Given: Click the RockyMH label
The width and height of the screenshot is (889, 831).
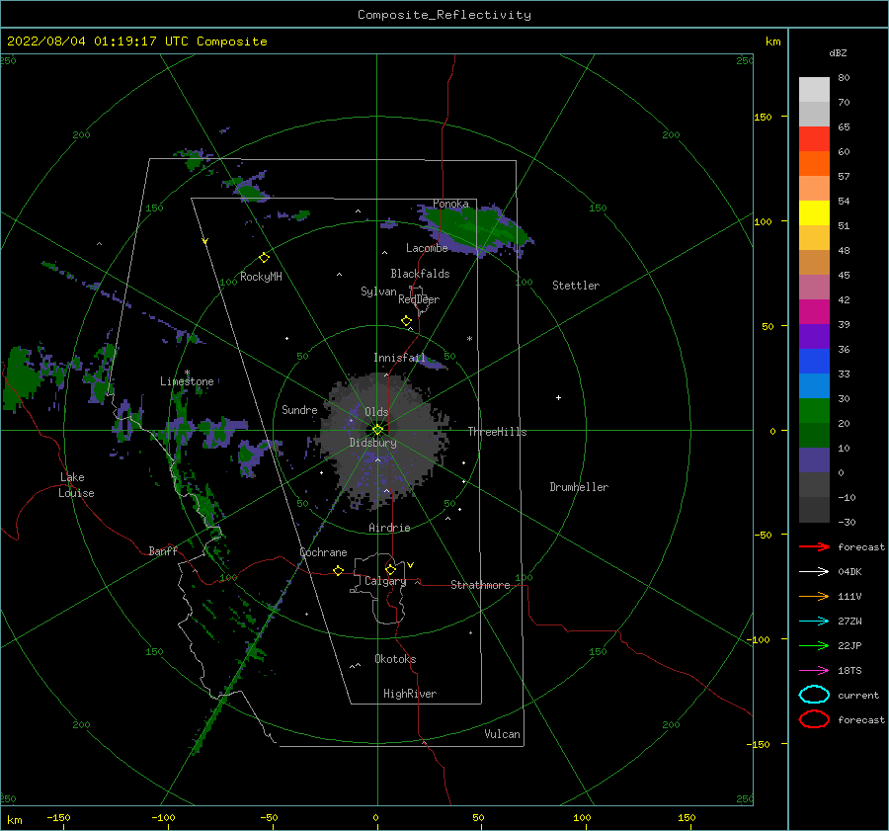Looking at the screenshot, I should pyautogui.click(x=261, y=277).
